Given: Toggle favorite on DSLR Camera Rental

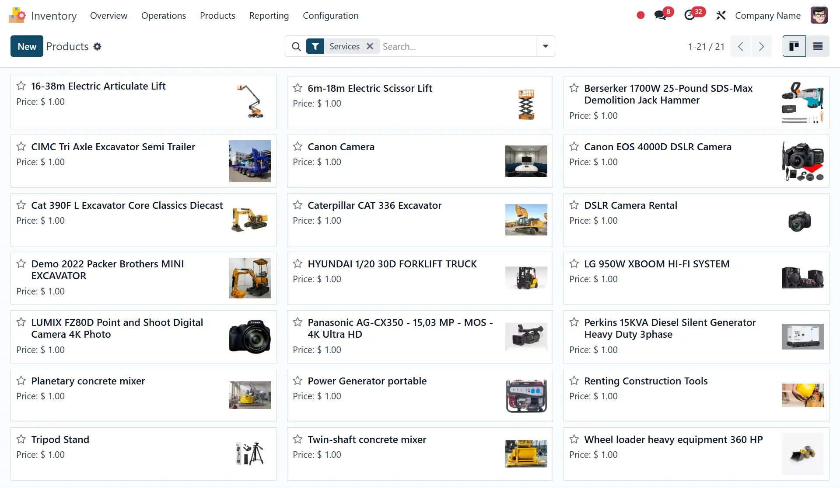Looking at the screenshot, I should (574, 205).
